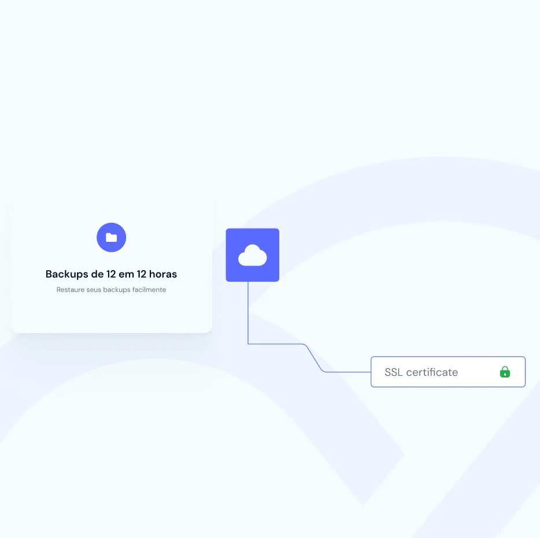This screenshot has height=538, width=540.
Task: Click the green padlock icon
Action: point(505,372)
